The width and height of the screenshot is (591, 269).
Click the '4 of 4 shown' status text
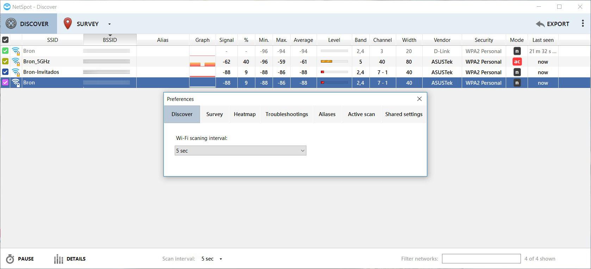(540, 259)
